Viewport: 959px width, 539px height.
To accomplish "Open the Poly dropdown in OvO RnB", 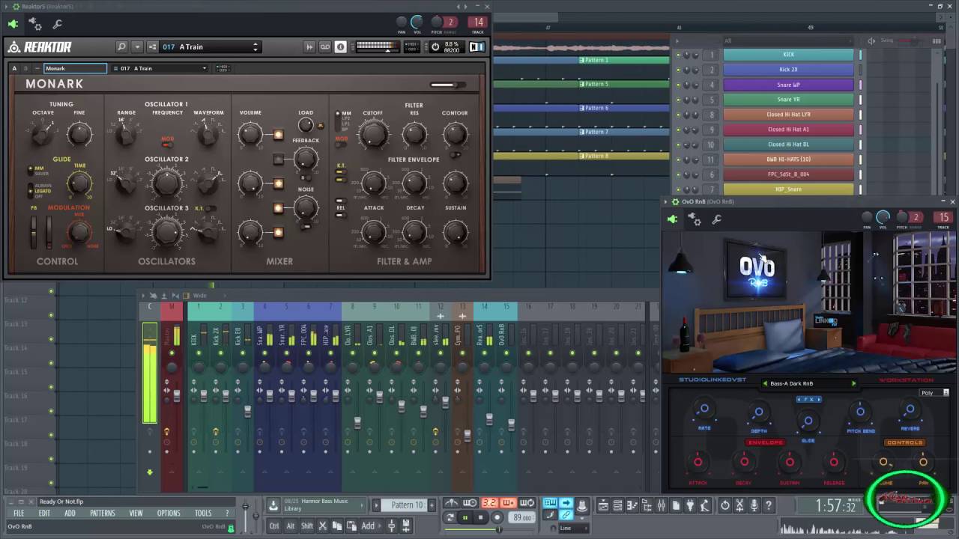I will [x=934, y=393].
